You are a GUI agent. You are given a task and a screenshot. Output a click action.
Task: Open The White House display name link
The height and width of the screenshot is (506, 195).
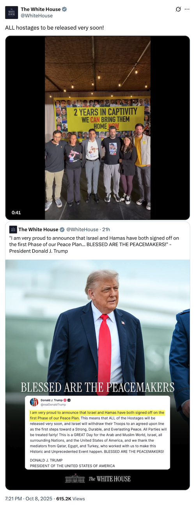click(x=41, y=9)
